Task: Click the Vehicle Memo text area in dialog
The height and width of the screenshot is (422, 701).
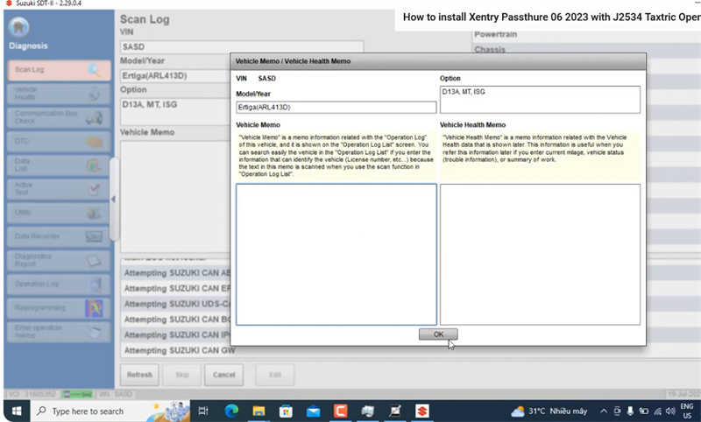Action: point(336,254)
